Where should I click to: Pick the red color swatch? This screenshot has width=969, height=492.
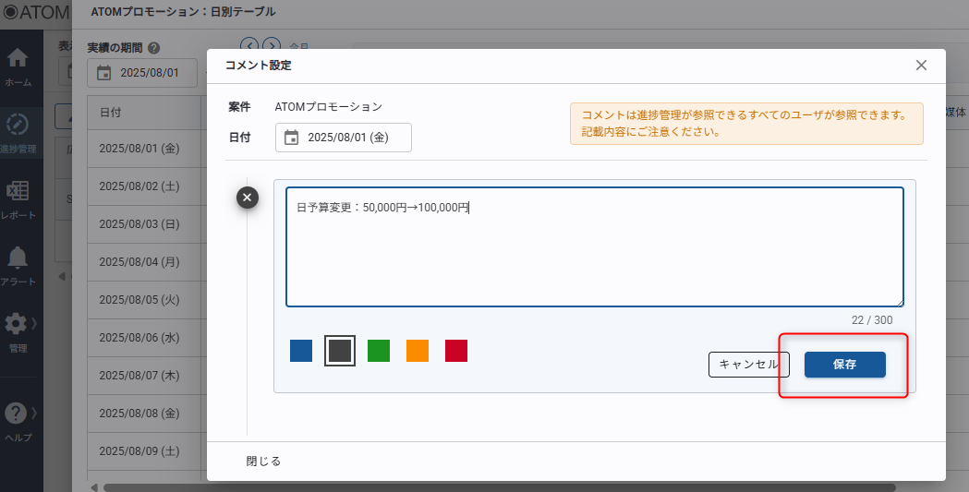click(456, 351)
